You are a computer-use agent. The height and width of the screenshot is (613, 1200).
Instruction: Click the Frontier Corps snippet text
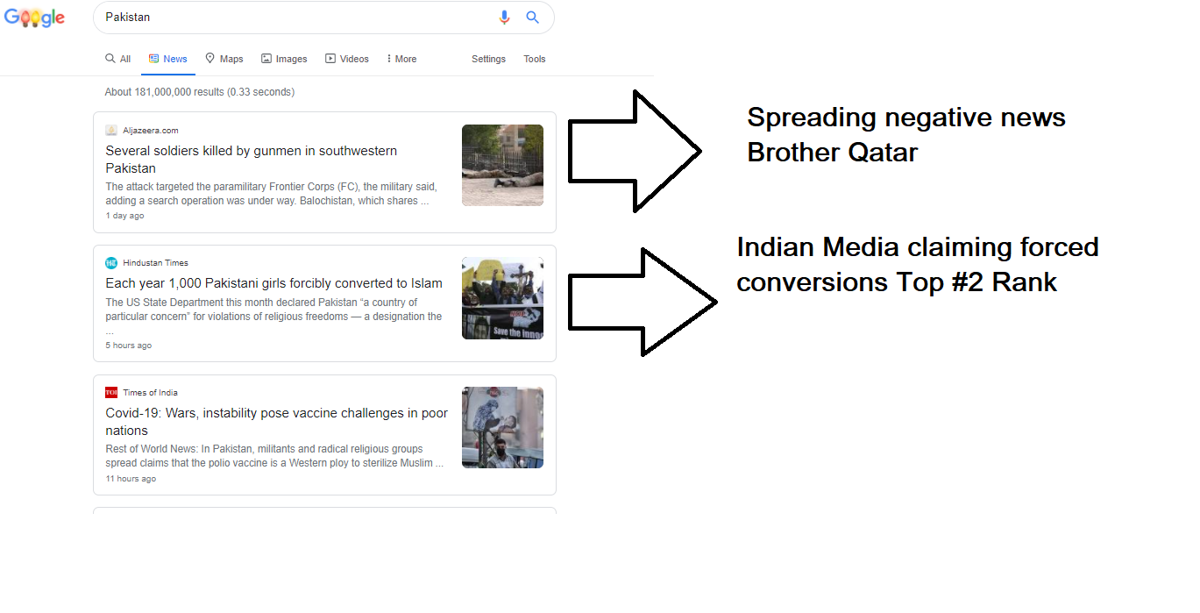click(272, 194)
